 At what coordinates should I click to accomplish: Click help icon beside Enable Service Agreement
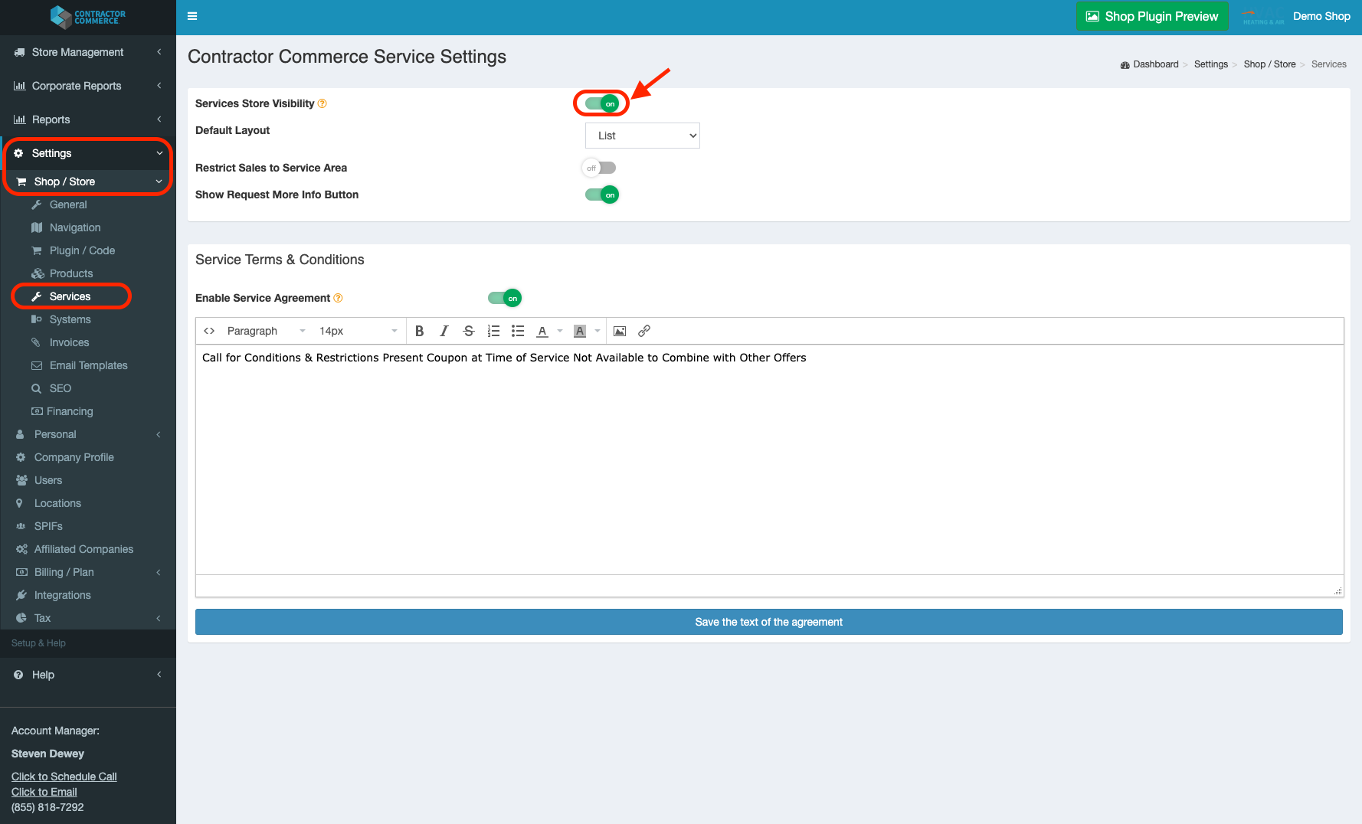pyautogui.click(x=338, y=298)
